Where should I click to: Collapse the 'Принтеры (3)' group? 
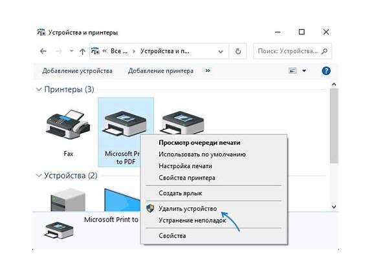coord(39,89)
